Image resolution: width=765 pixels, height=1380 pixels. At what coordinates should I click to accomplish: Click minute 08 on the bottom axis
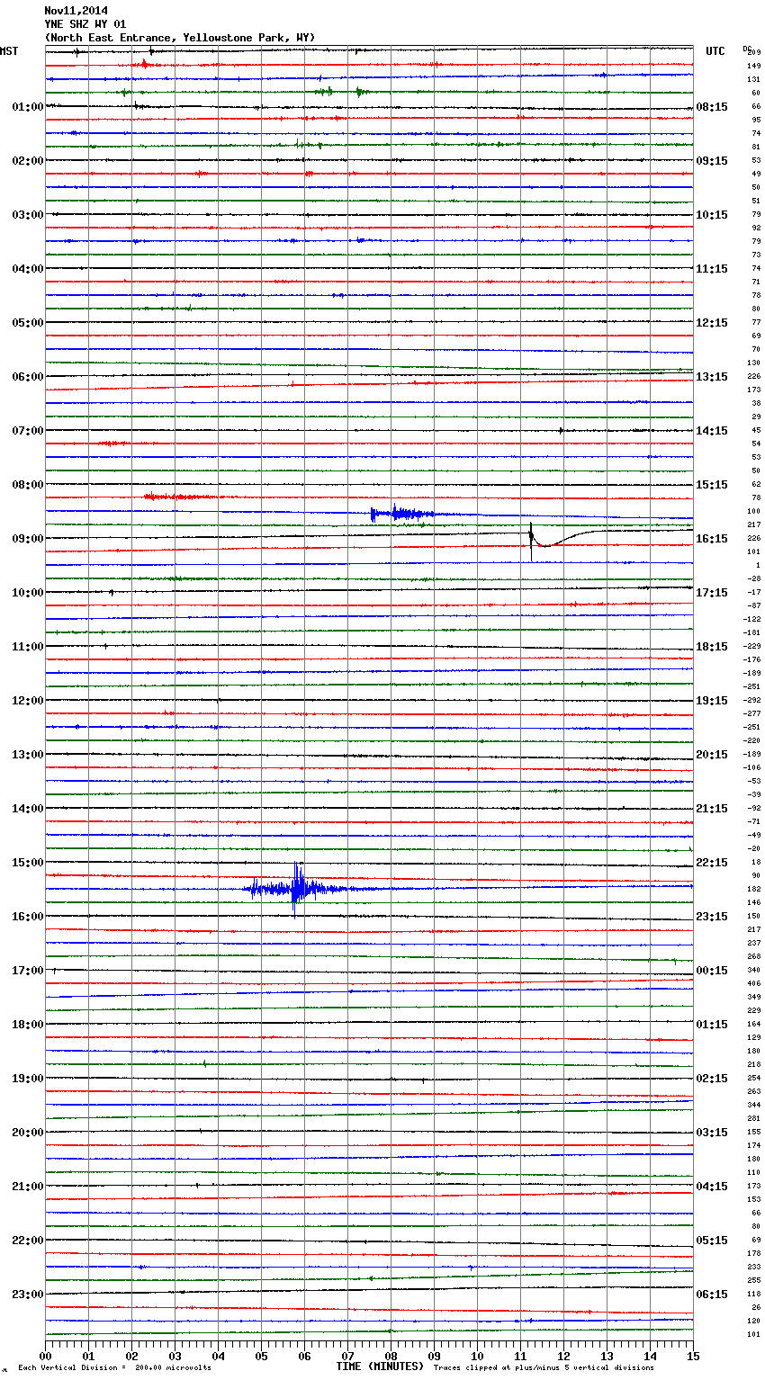[x=391, y=1356]
